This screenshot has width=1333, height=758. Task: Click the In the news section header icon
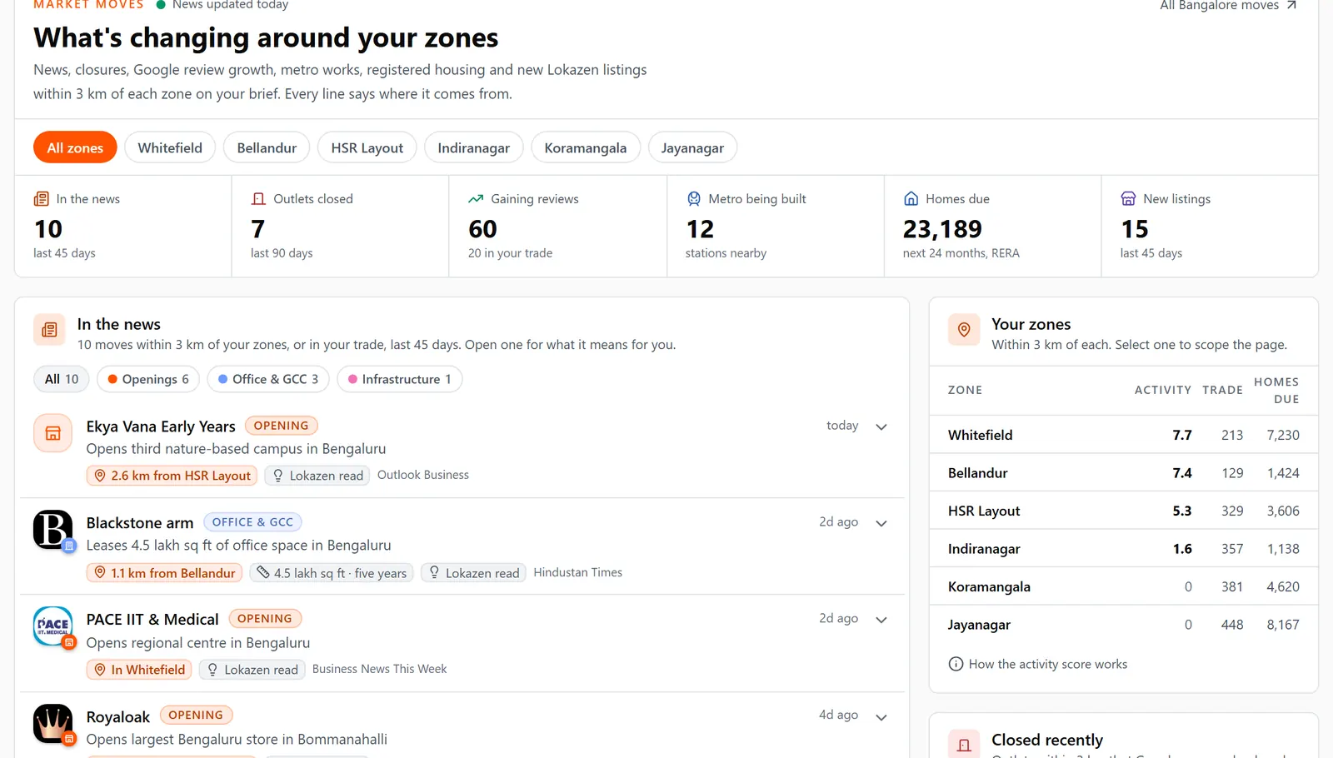tap(49, 330)
